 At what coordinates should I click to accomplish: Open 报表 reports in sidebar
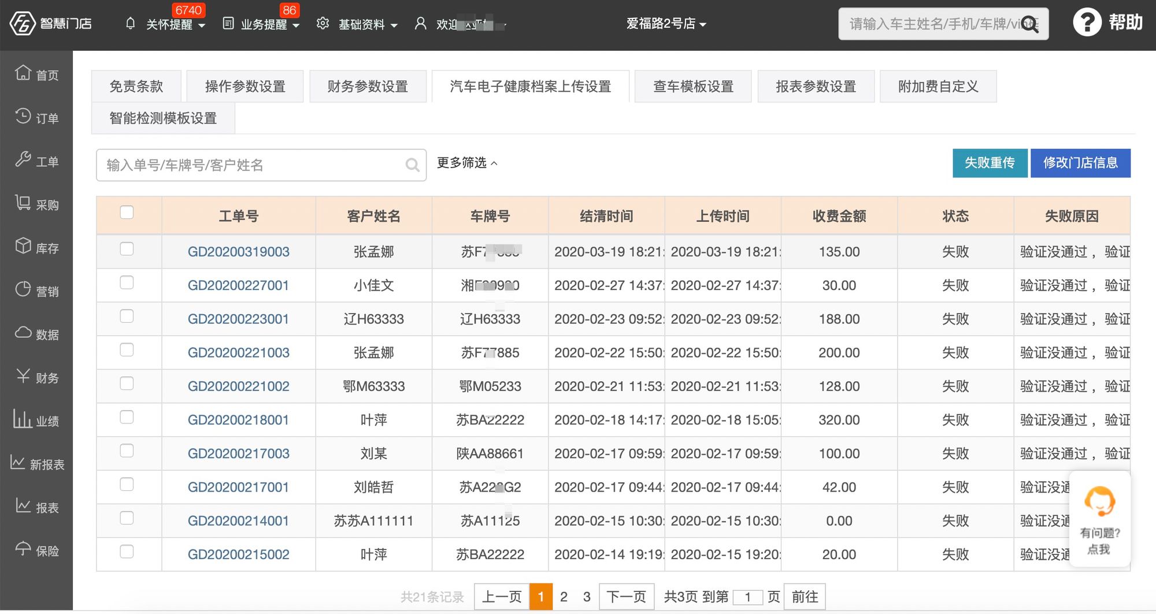36,507
